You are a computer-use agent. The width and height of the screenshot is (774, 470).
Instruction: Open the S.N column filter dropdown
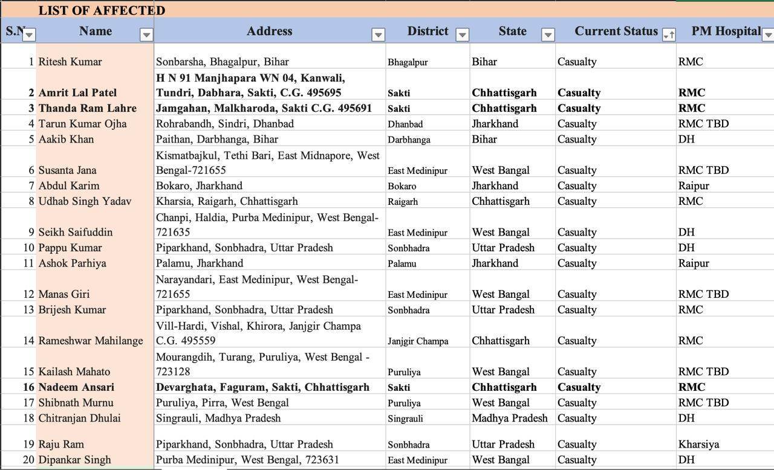29,34
